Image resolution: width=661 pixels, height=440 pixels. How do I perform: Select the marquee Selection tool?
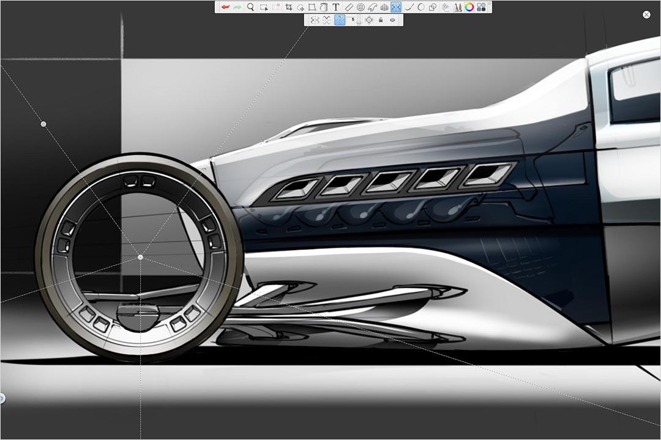click(x=264, y=5)
